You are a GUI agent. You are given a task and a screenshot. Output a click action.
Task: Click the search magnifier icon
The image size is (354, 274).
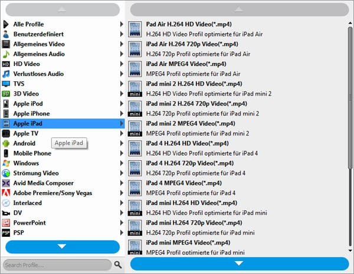[118, 265]
